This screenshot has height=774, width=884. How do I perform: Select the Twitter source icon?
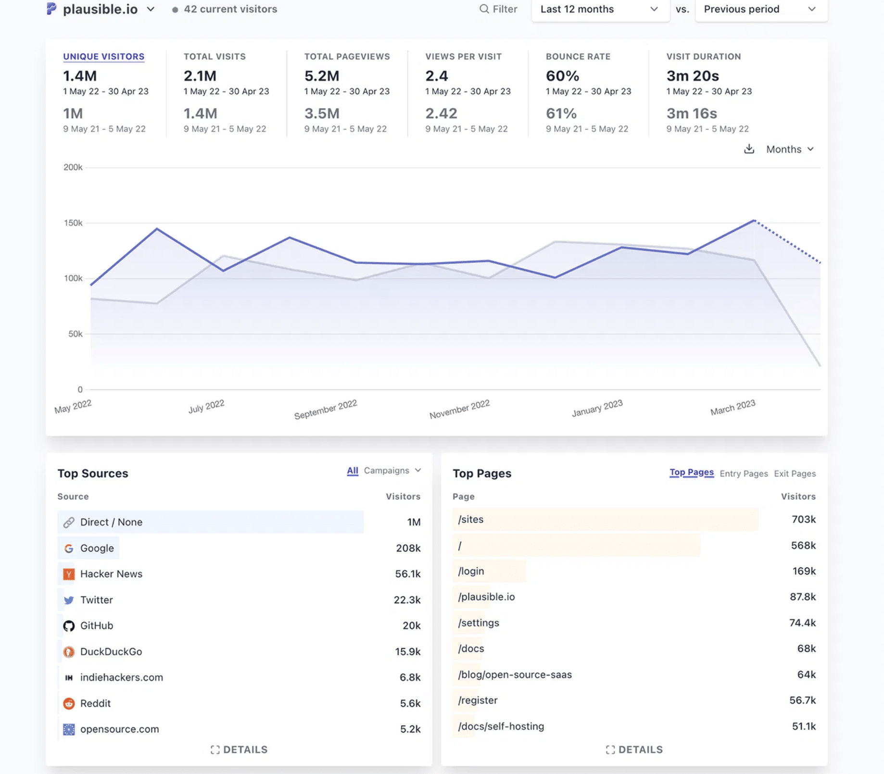[x=69, y=599]
